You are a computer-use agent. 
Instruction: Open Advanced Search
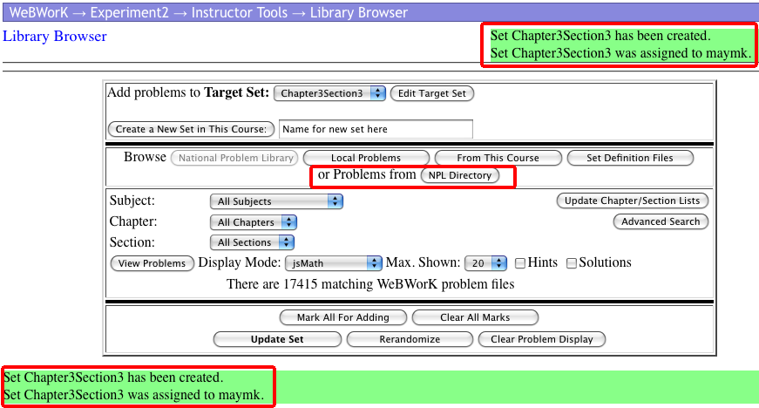(x=661, y=221)
